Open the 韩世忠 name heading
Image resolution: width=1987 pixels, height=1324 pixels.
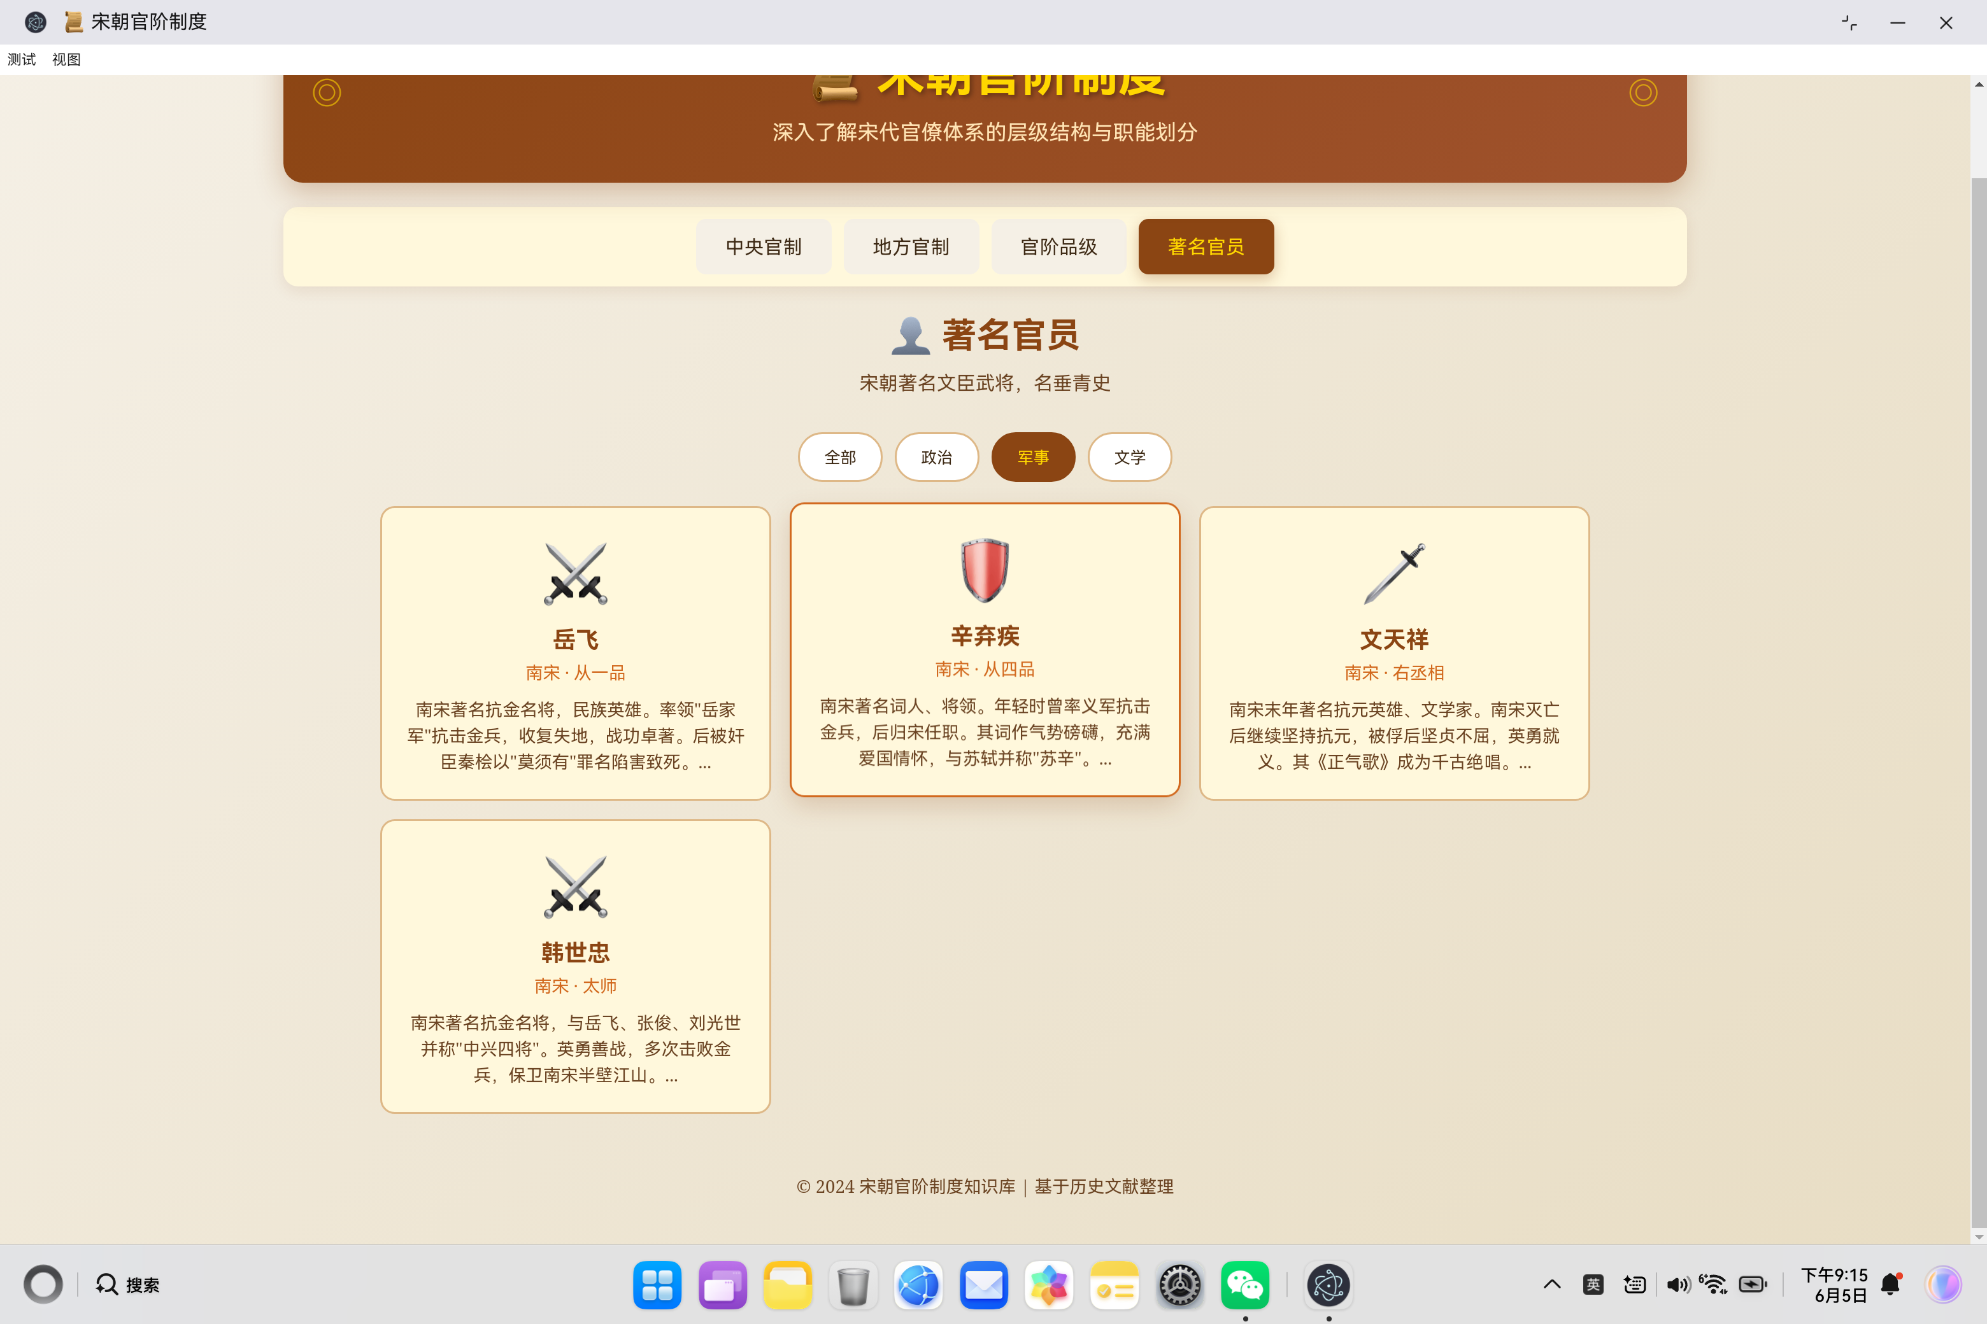pos(575,952)
